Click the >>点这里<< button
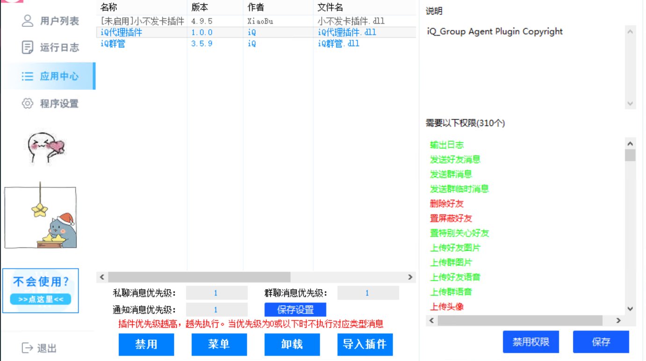646x361 pixels. pyautogui.click(x=41, y=299)
